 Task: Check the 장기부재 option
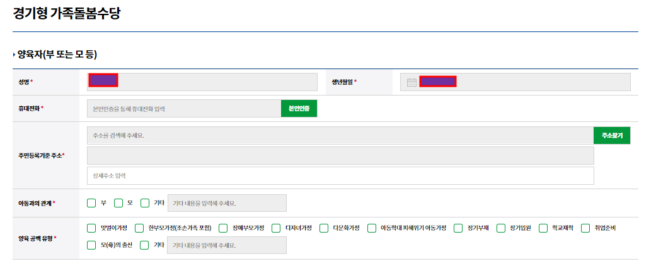tap(459, 228)
